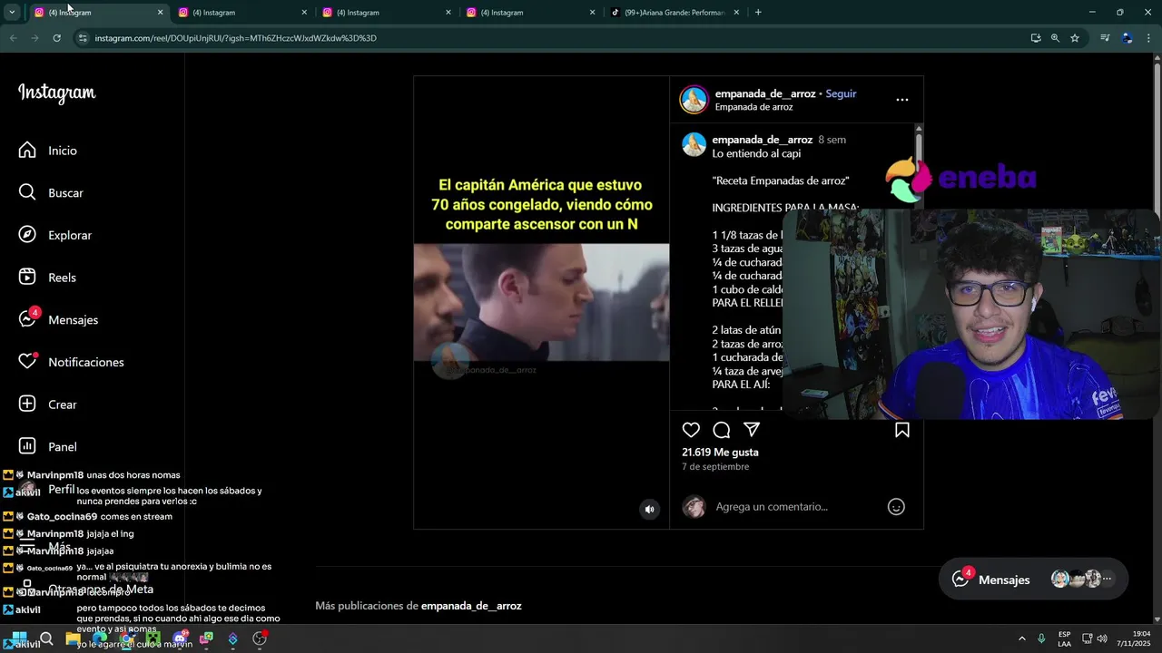Viewport: 1162px width, 653px height.
Task: Open the volume icon in the system tray
Action: pyautogui.click(x=1102, y=638)
